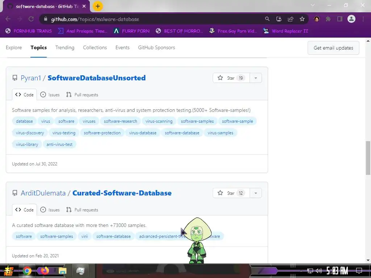Viewport: 371px width, 278px height.
Task: Star the SoftwareDatabaseUnsorted repository
Action: (x=231, y=78)
